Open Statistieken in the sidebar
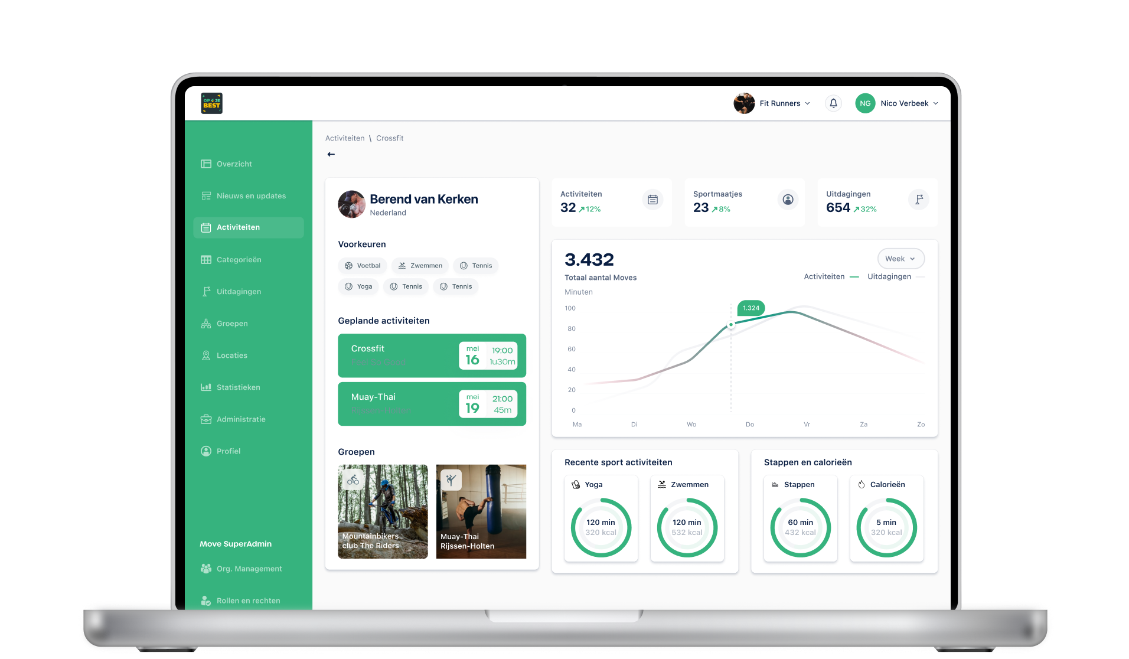The image size is (1129, 659). (x=238, y=387)
